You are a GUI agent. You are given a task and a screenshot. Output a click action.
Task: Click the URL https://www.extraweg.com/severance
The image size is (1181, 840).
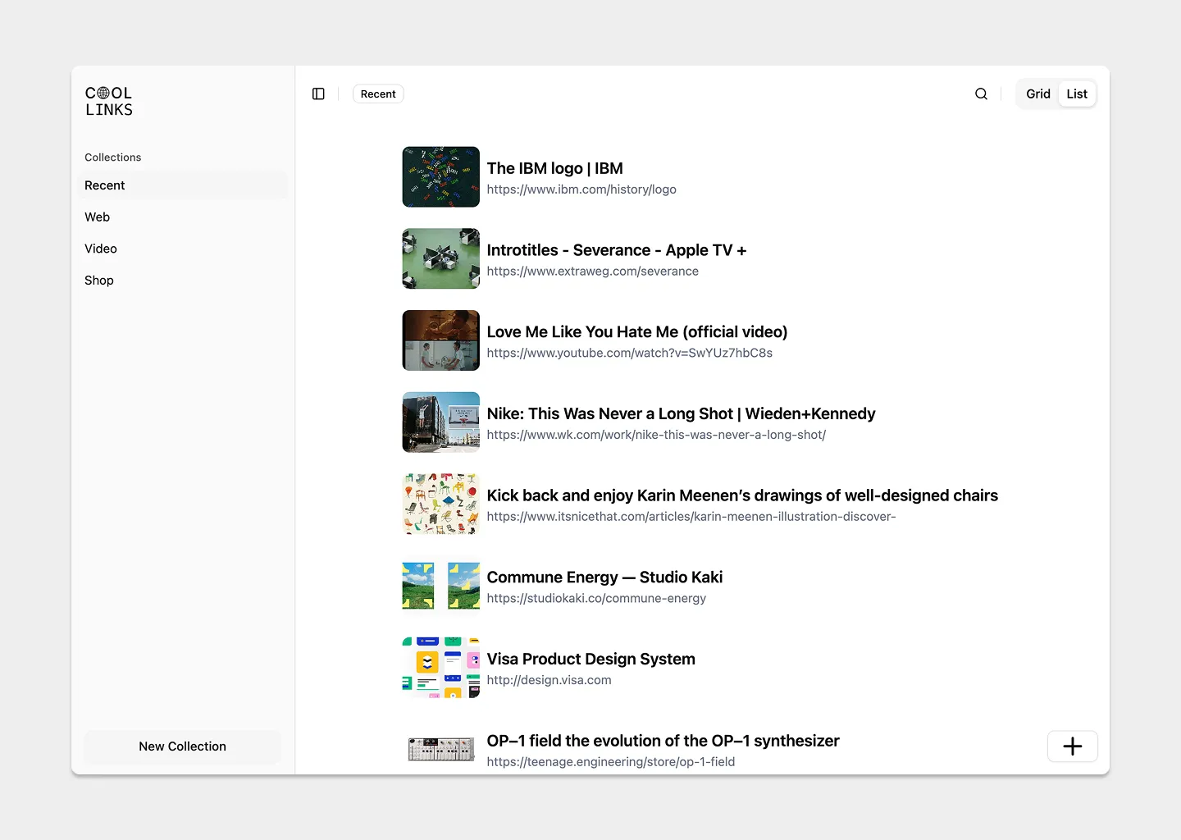592,272
